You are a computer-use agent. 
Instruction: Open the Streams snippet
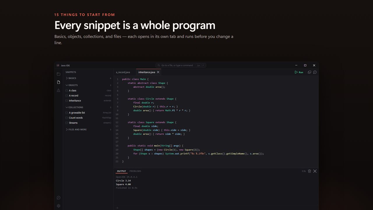(88, 123)
